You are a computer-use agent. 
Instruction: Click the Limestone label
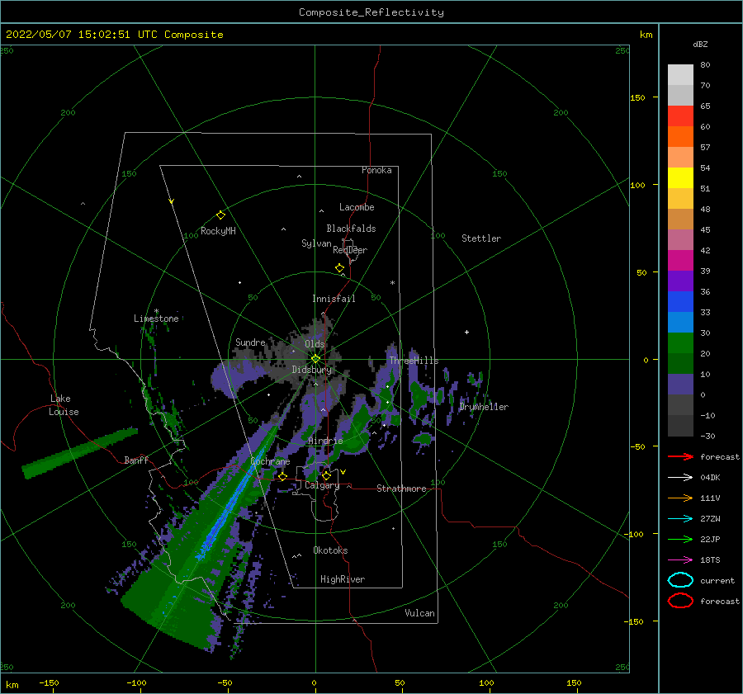click(156, 319)
